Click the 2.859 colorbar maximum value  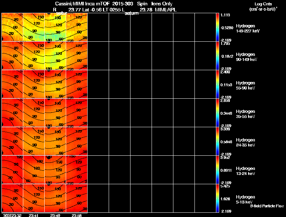click(225, 100)
